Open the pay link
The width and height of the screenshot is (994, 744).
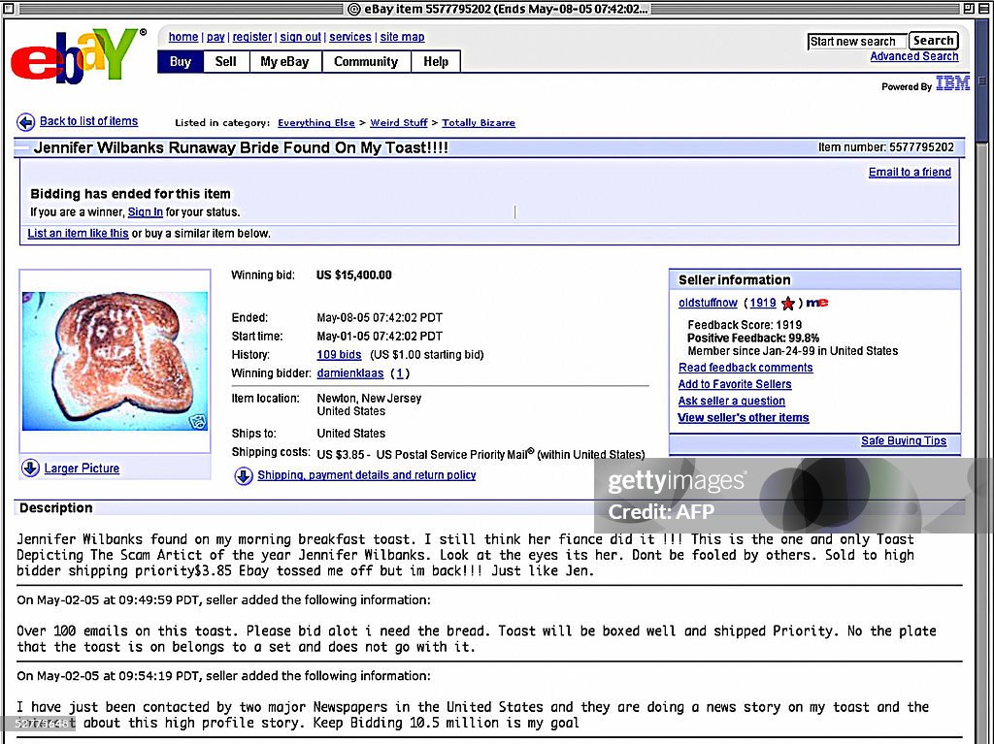[x=215, y=37]
